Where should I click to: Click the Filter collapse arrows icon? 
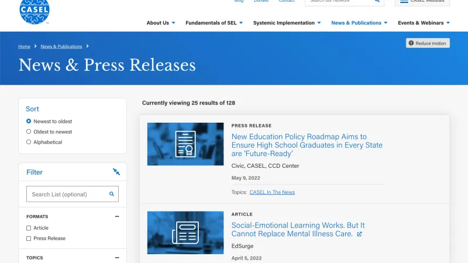pos(116,172)
